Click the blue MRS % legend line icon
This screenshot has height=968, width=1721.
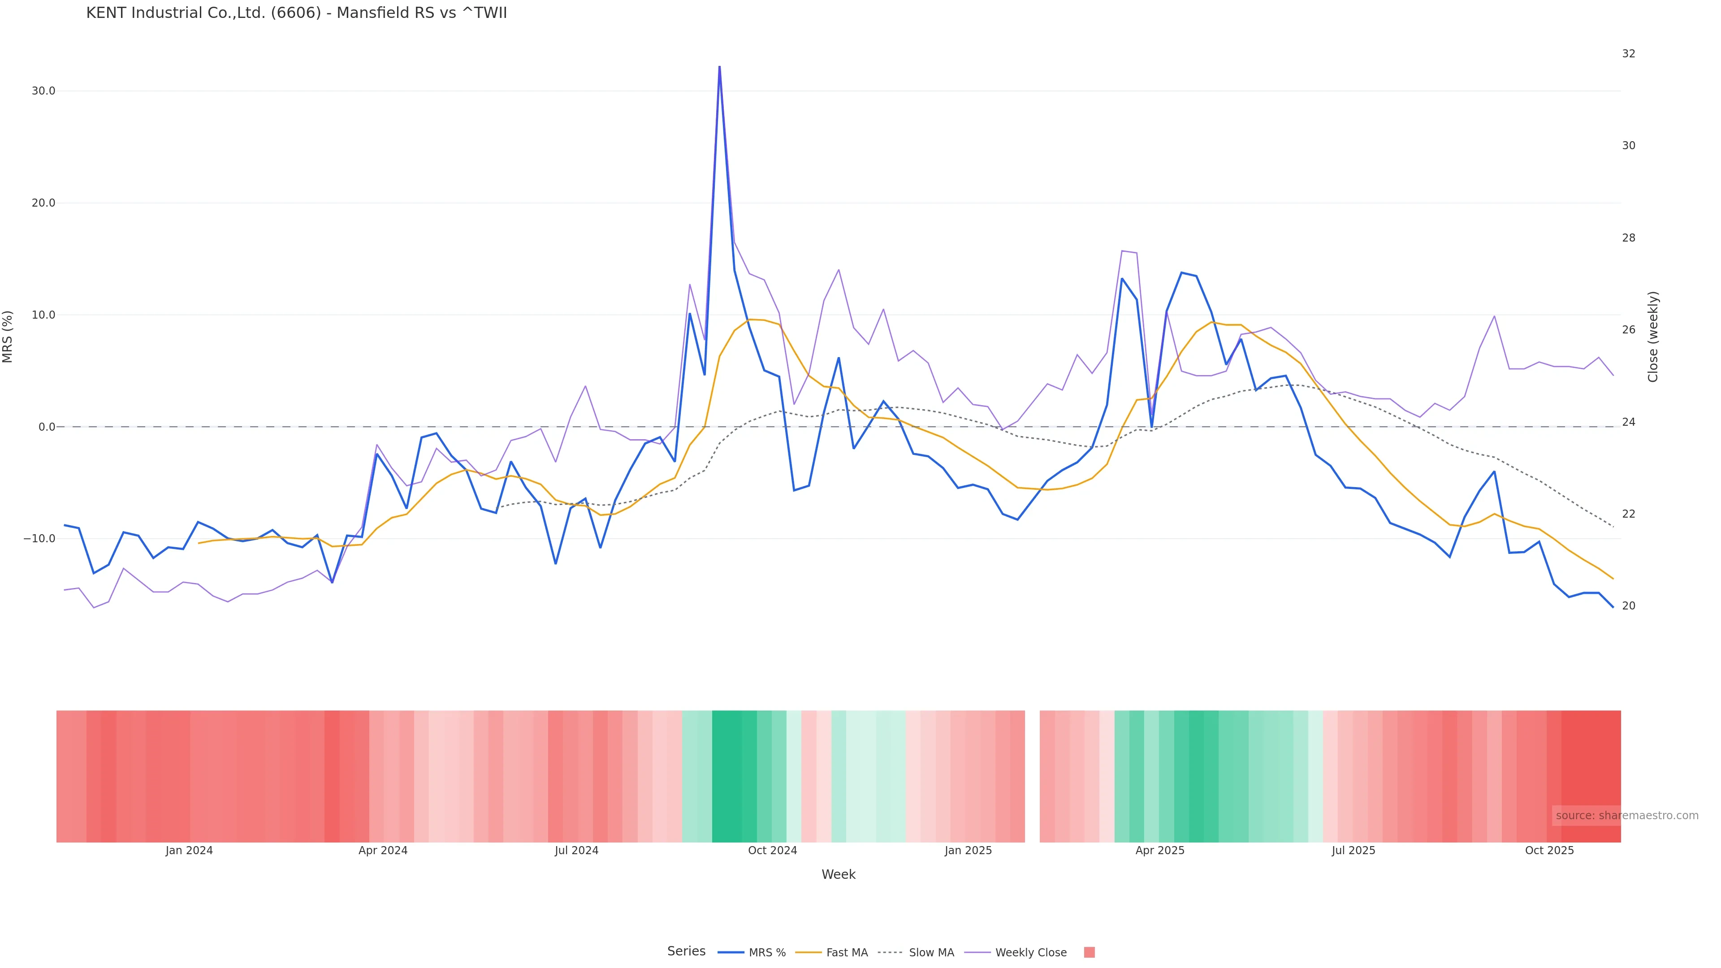(x=731, y=953)
